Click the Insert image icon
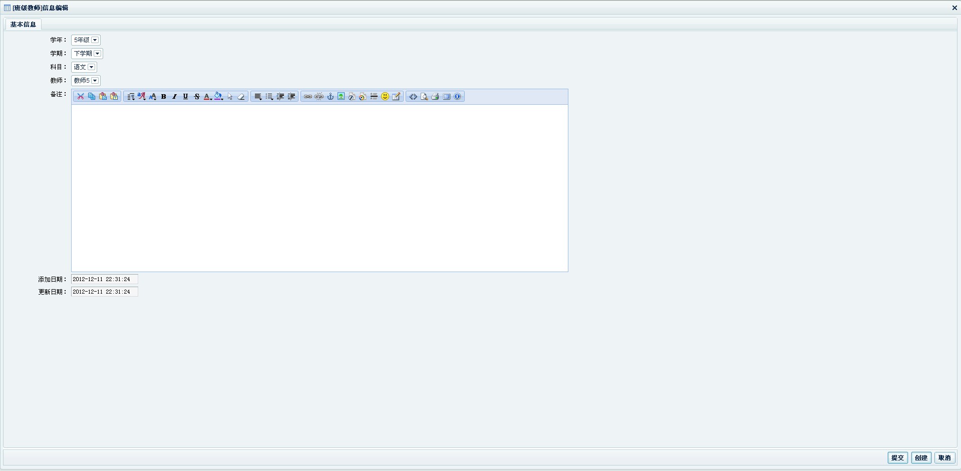Image resolution: width=961 pixels, height=471 pixels. click(341, 96)
